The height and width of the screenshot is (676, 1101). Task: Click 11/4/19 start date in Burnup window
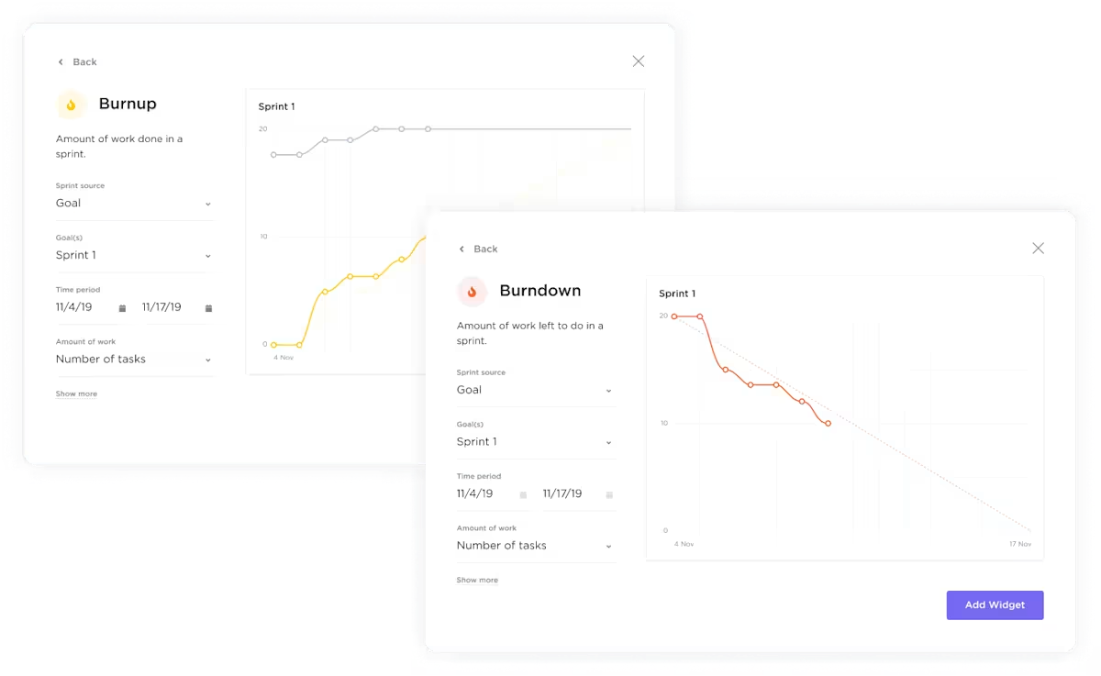74,307
